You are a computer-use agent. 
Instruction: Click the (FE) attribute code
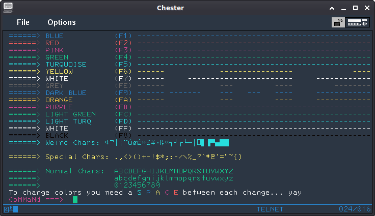(123, 86)
